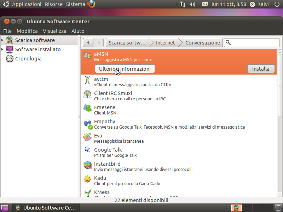Image resolution: width=283 pixels, height=212 pixels.
Task: Click the Kadu sun icon
Action: click(x=87, y=179)
